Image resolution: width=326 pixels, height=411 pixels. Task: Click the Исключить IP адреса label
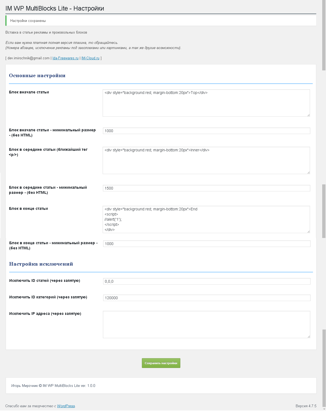pyautogui.click(x=45, y=314)
